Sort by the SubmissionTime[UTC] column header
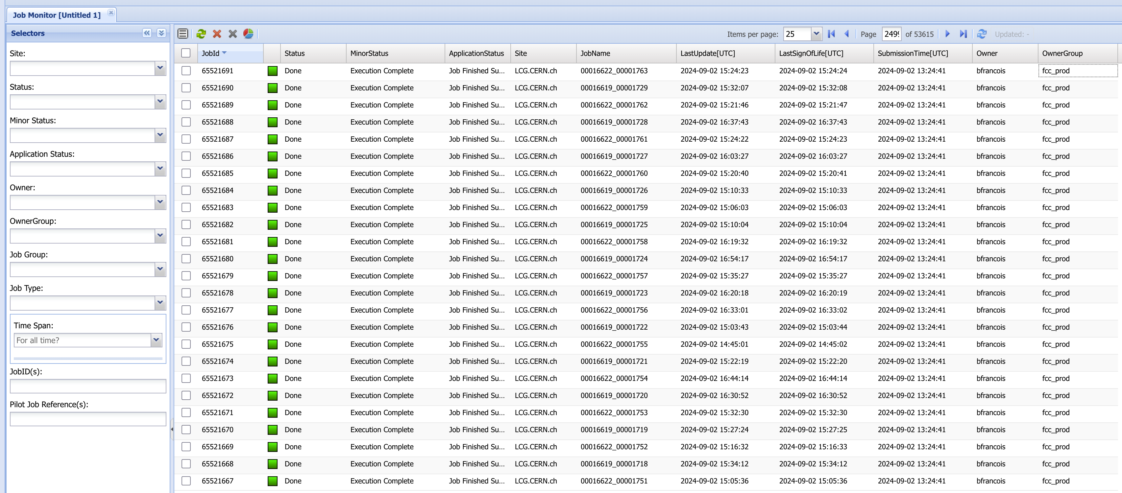 922,53
